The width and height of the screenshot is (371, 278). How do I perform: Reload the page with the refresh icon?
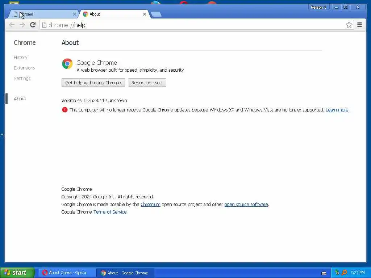coord(33,25)
